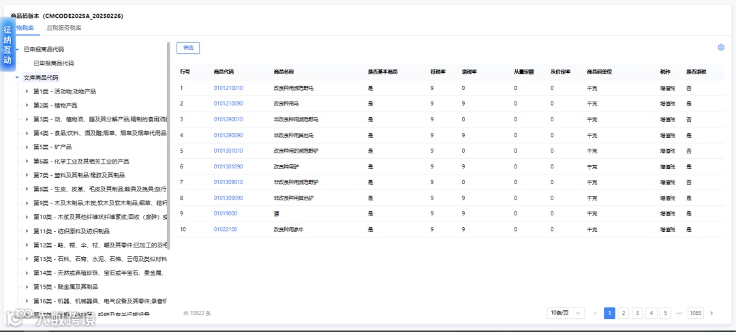The height and width of the screenshot is (332, 736).
Task: Click the 筛选 filter button
Action: pyautogui.click(x=188, y=48)
